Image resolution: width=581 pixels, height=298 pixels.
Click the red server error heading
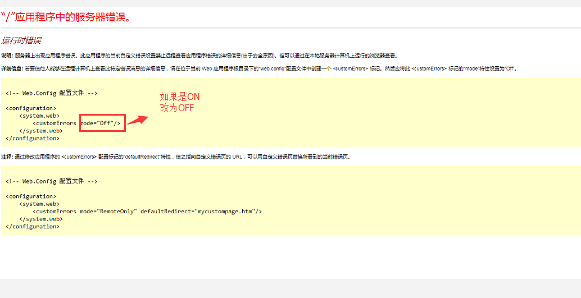coord(66,17)
